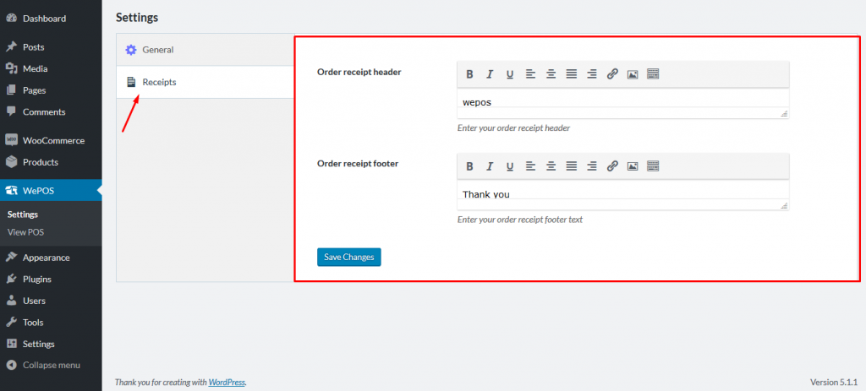Image resolution: width=866 pixels, height=391 pixels.
Task: Click 'Enter your order receipt footer text' hint
Action: [520, 220]
